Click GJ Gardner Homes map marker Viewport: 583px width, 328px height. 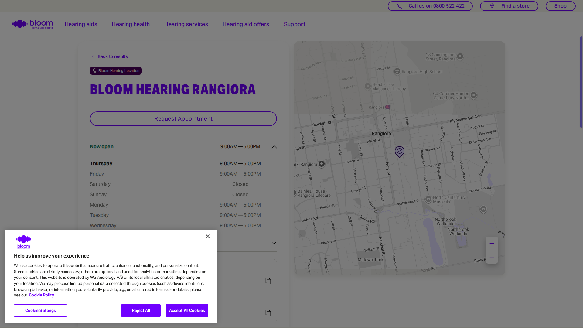(x=473, y=96)
